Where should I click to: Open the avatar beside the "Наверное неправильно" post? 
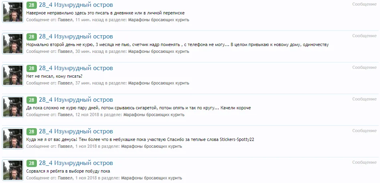(x=13, y=12)
